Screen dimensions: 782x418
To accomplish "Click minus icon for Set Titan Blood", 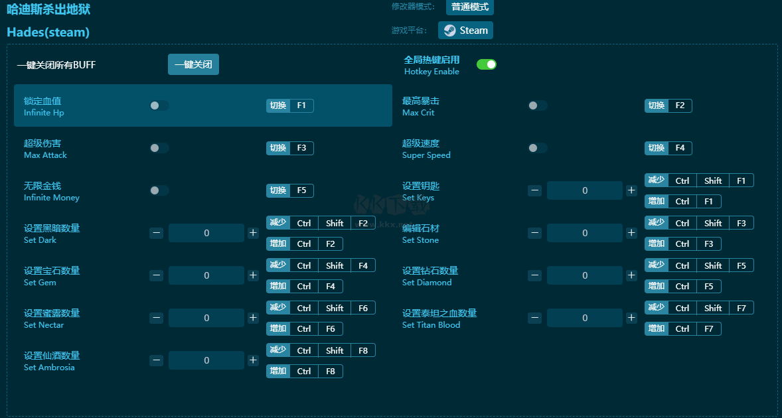I will click(535, 318).
